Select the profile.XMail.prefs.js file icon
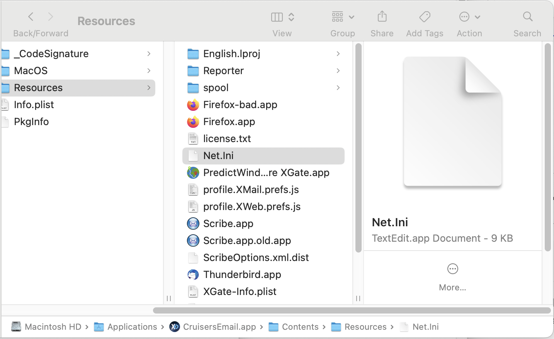 [x=193, y=190]
